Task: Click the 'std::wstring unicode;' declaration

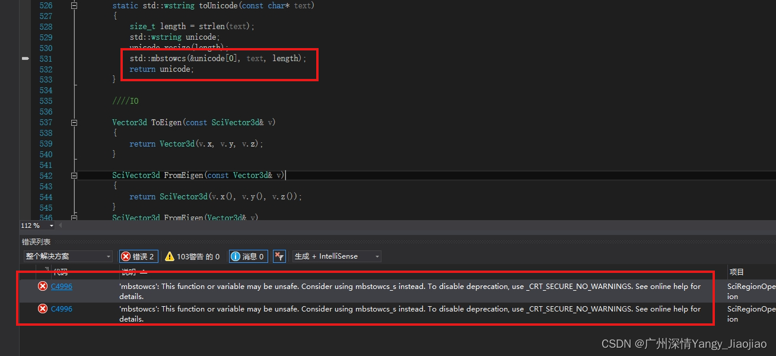Action: (x=175, y=37)
